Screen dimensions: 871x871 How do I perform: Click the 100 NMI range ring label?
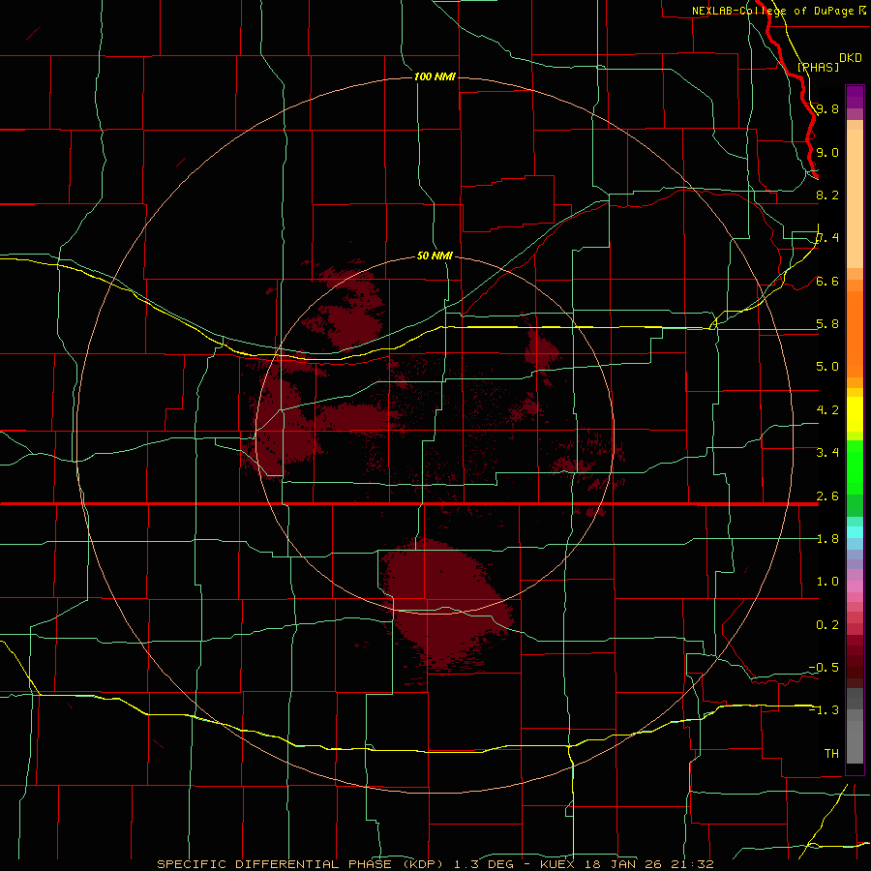[435, 76]
